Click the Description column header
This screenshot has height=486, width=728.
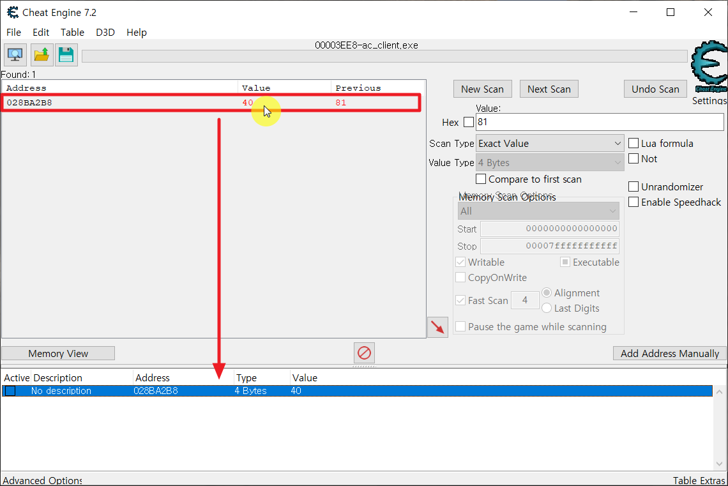tap(82, 378)
